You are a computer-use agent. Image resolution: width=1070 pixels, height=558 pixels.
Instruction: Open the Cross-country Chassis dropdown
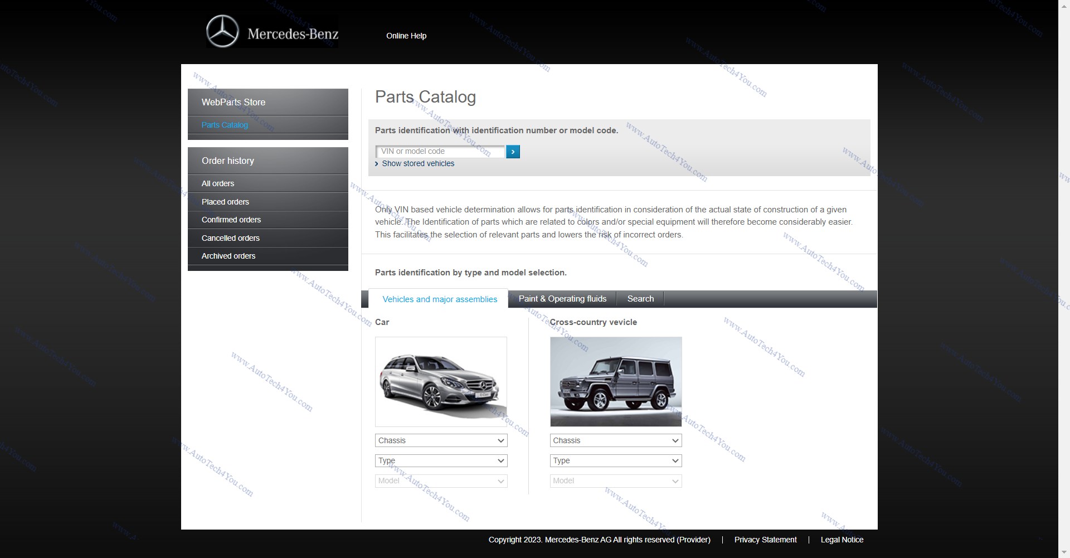tap(615, 440)
